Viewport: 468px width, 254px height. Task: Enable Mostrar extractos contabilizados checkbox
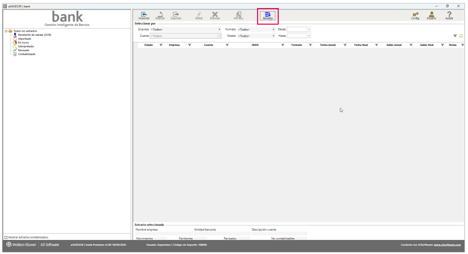click(6, 237)
